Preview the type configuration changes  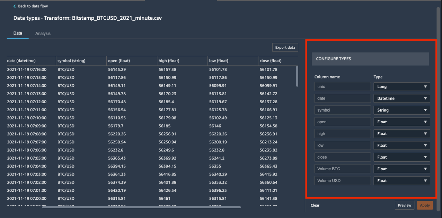pyautogui.click(x=404, y=205)
